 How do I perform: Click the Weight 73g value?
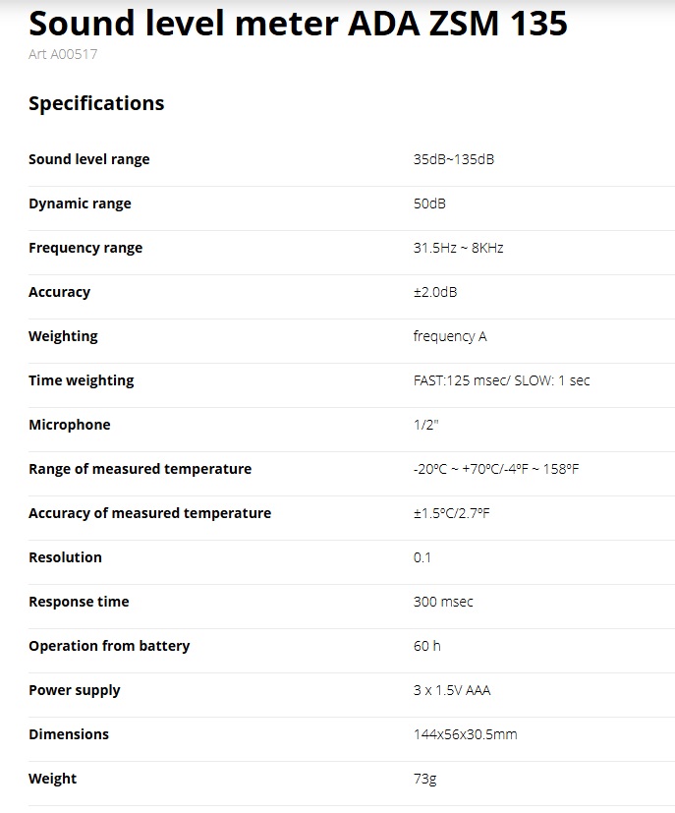coord(424,779)
